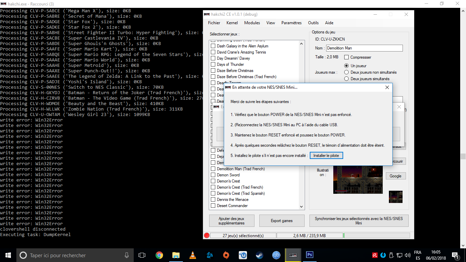
Task: Click '27 jeu(x) sélectionné(s)' status text
Action: pos(243,235)
